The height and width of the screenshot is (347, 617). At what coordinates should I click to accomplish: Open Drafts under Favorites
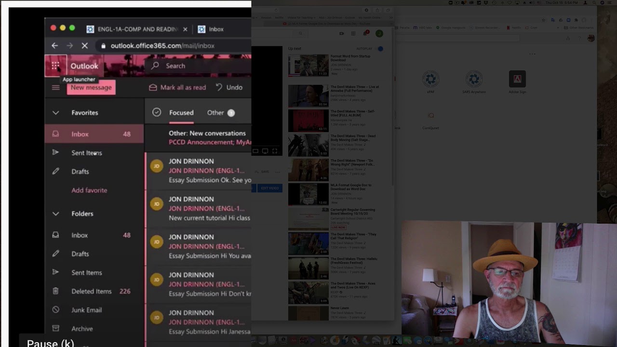point(94,172)
